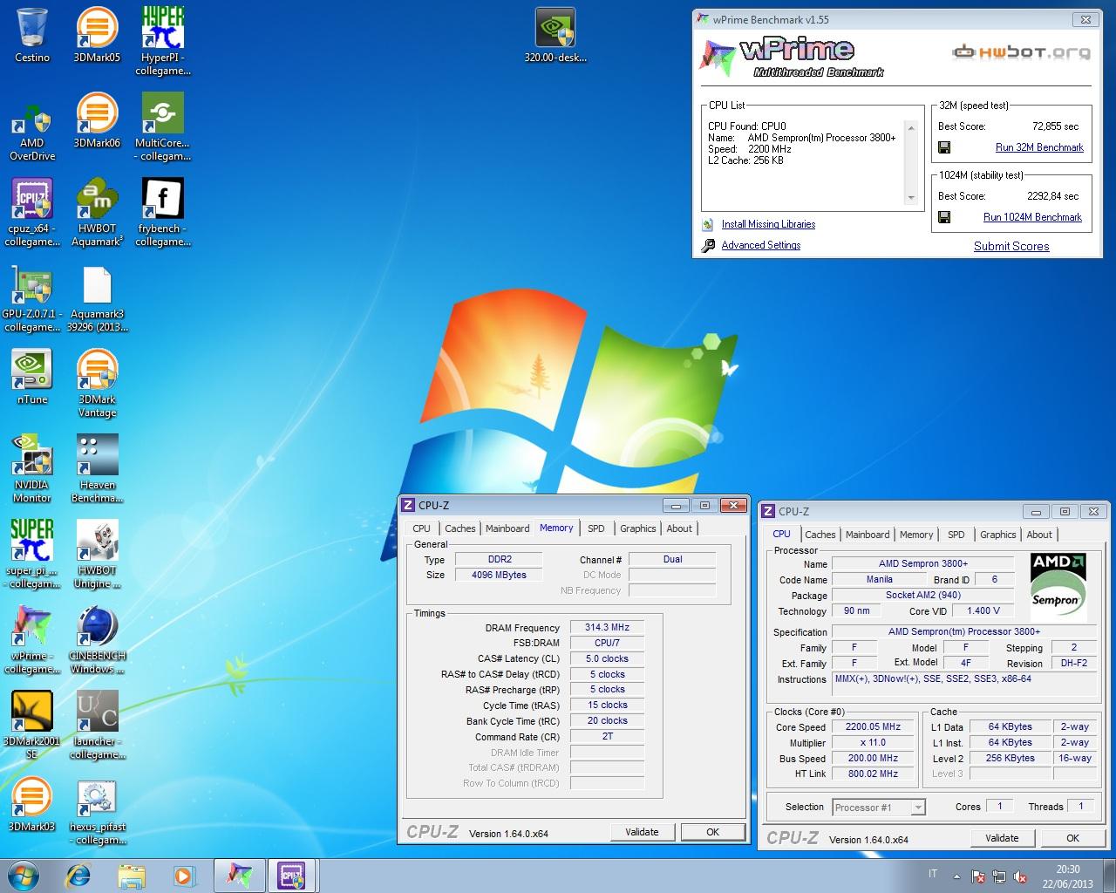The image size is (1116, 893).
Task: Open the hexus_pifast shortcut icon
Action: 97,810
